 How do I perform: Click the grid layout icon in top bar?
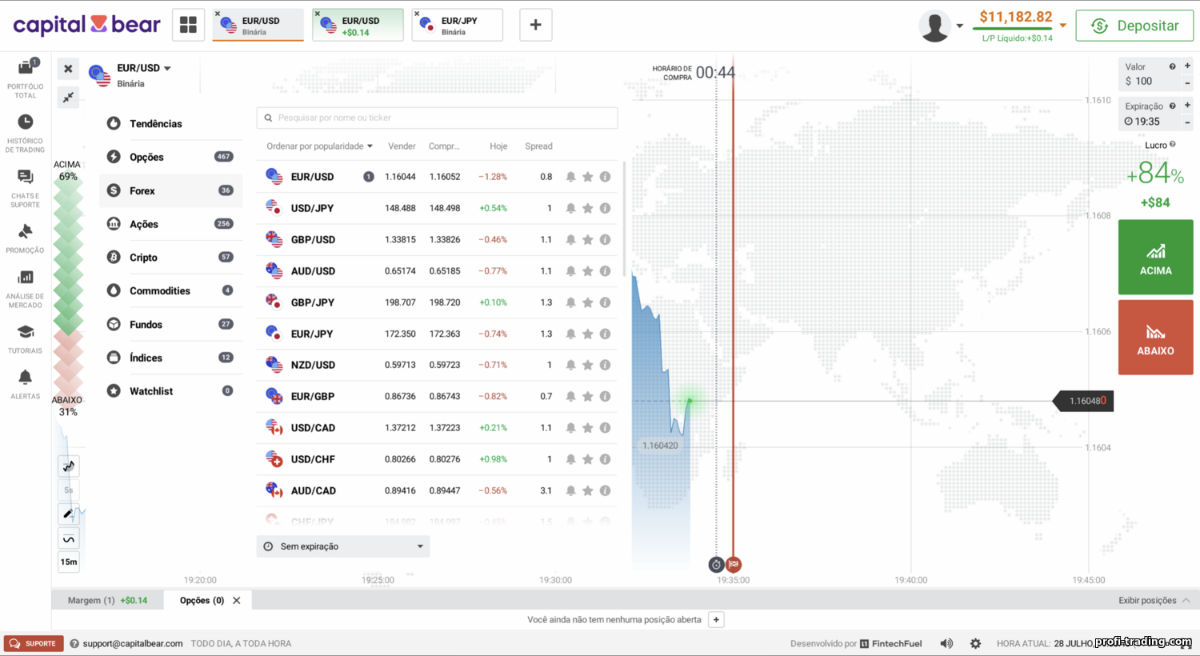tap(188, 25)
